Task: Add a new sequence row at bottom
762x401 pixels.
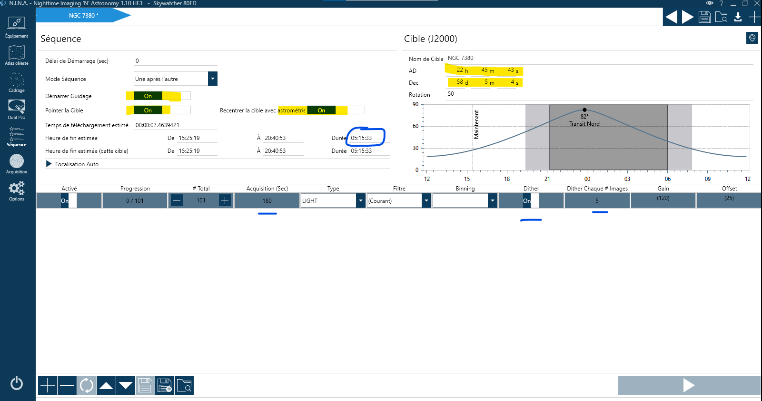Action: 48,385
